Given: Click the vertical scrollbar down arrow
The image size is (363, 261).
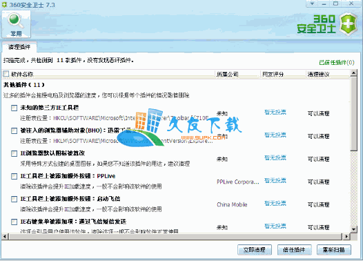Looking at the screenshot, I should click(353, 229).
